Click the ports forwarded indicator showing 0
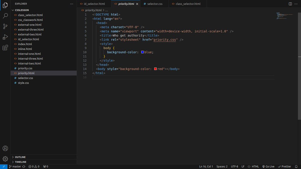This screenshot has width=301, height=169. [x=46, y=166]
